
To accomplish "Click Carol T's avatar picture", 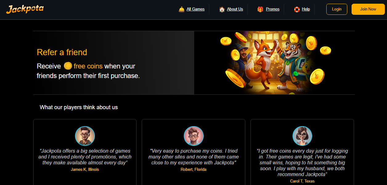I will (x=302, y=136).
